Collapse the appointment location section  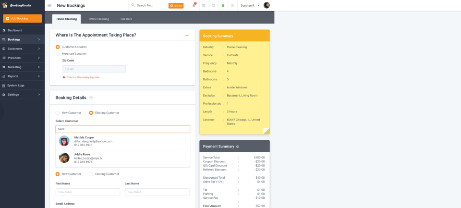[187, 35]
